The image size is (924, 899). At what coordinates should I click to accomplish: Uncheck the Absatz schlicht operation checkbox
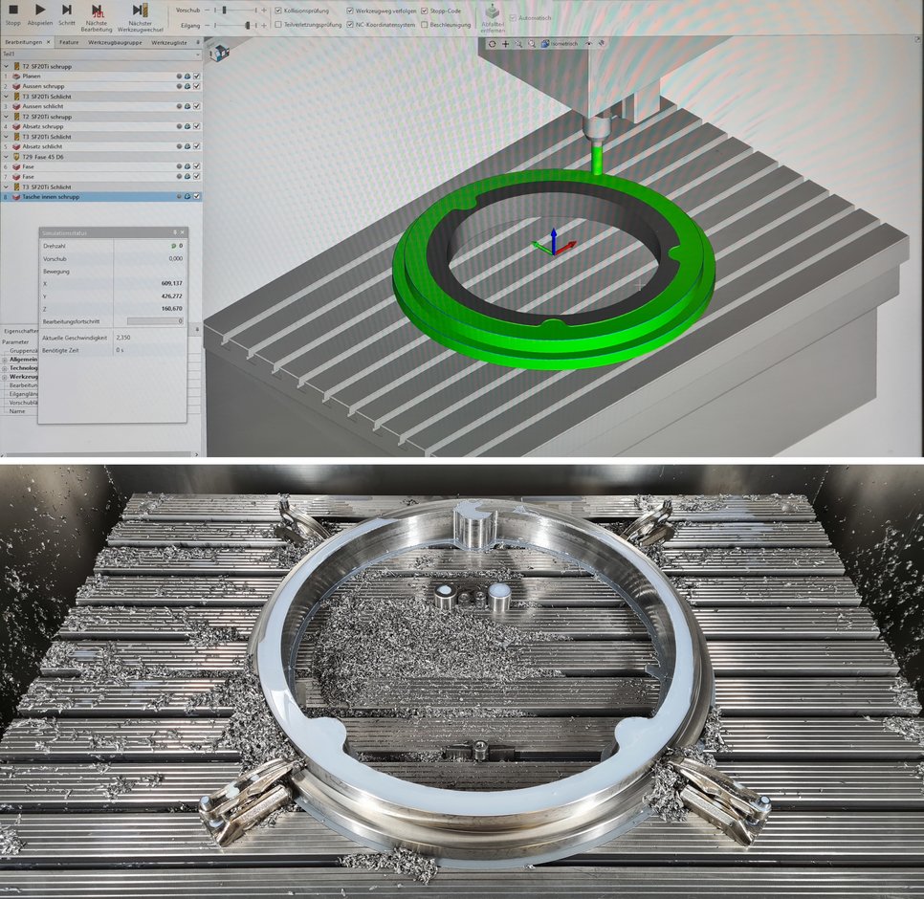(x=197, y=146)
